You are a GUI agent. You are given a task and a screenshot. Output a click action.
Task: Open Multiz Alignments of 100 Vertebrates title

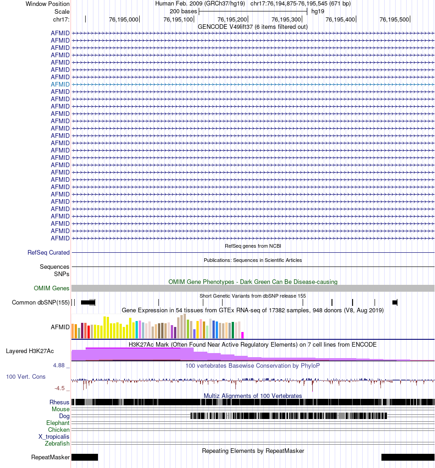click(x=253, y=396)
